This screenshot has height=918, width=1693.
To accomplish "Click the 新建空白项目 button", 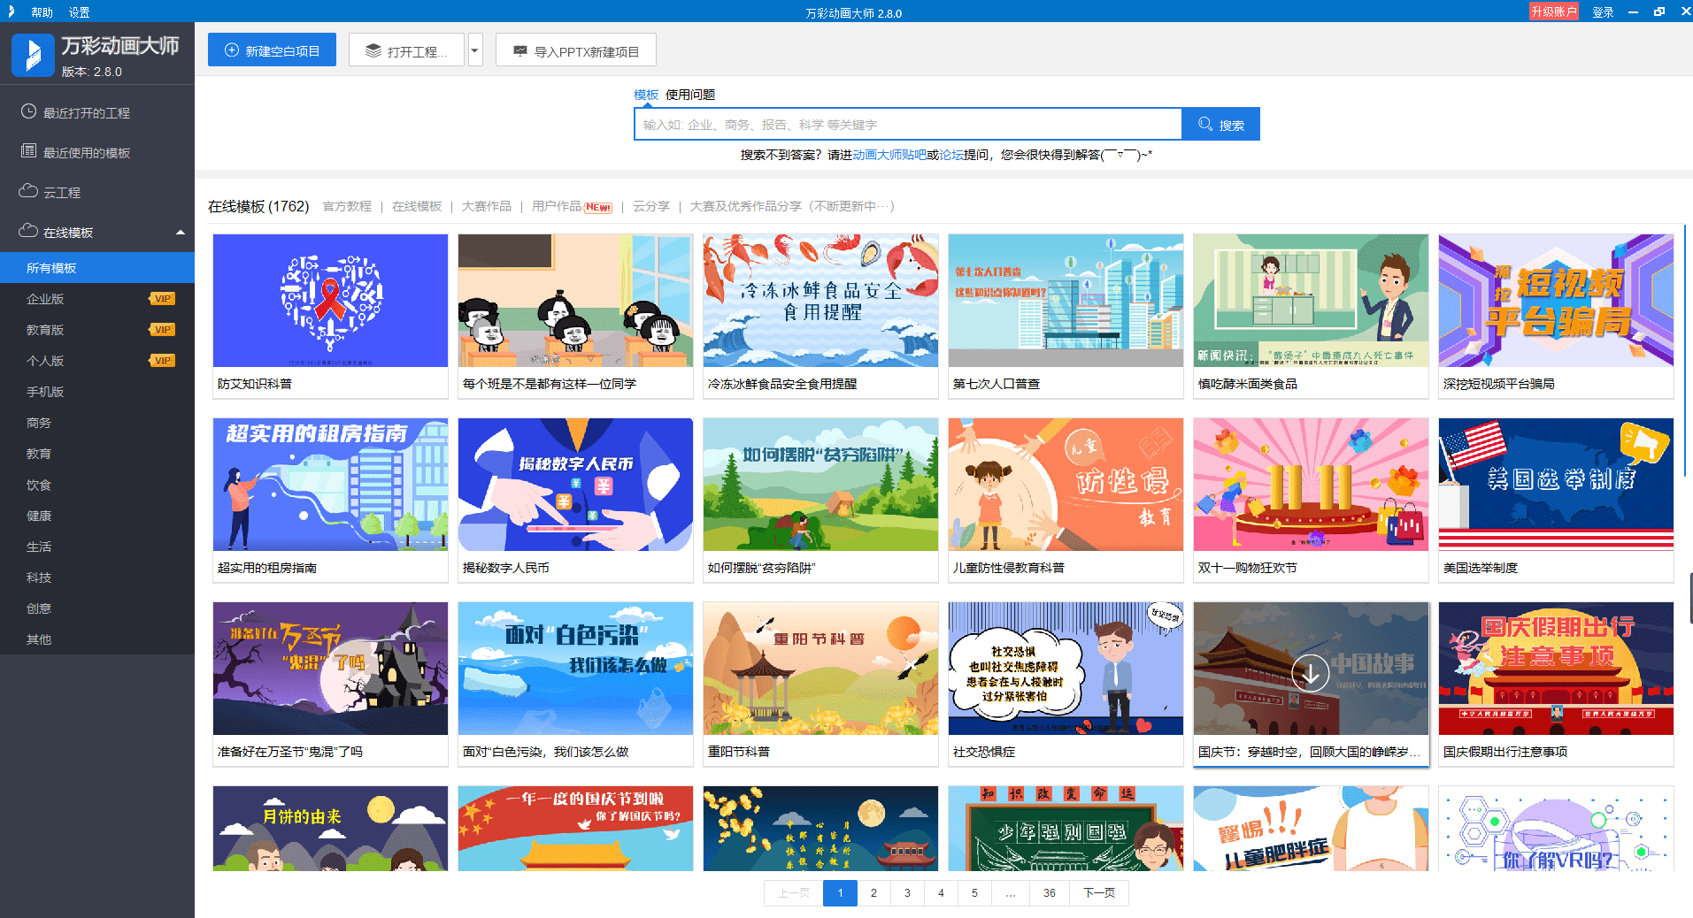I will tap(272, 49).
